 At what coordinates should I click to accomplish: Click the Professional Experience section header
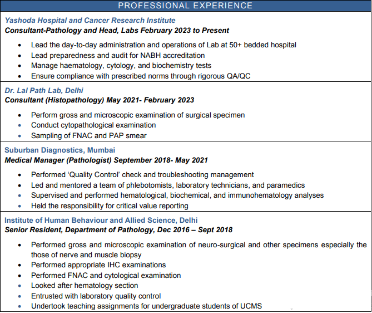click(186, 6)
